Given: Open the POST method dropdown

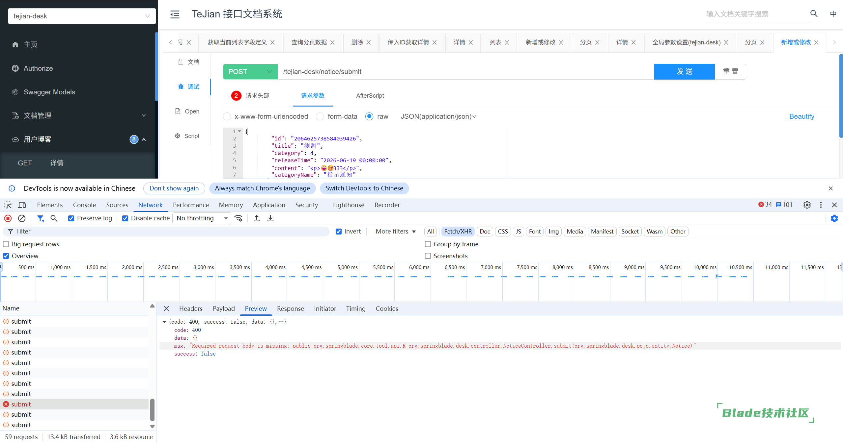Looking at the screenshot, I should pos(250,72).
